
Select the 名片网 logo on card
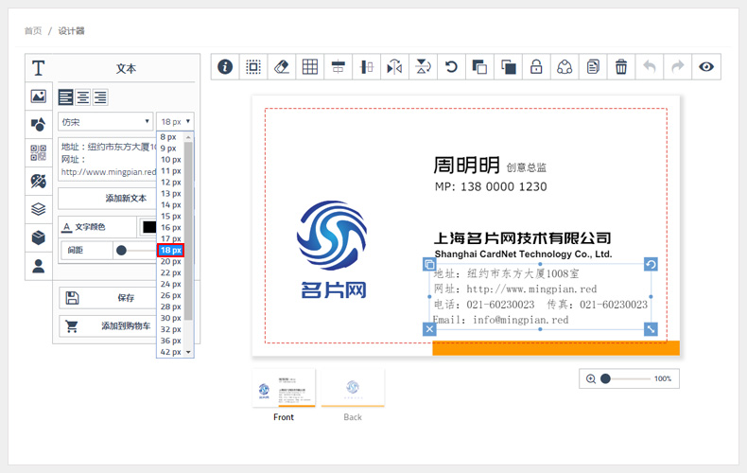[332, 250]
